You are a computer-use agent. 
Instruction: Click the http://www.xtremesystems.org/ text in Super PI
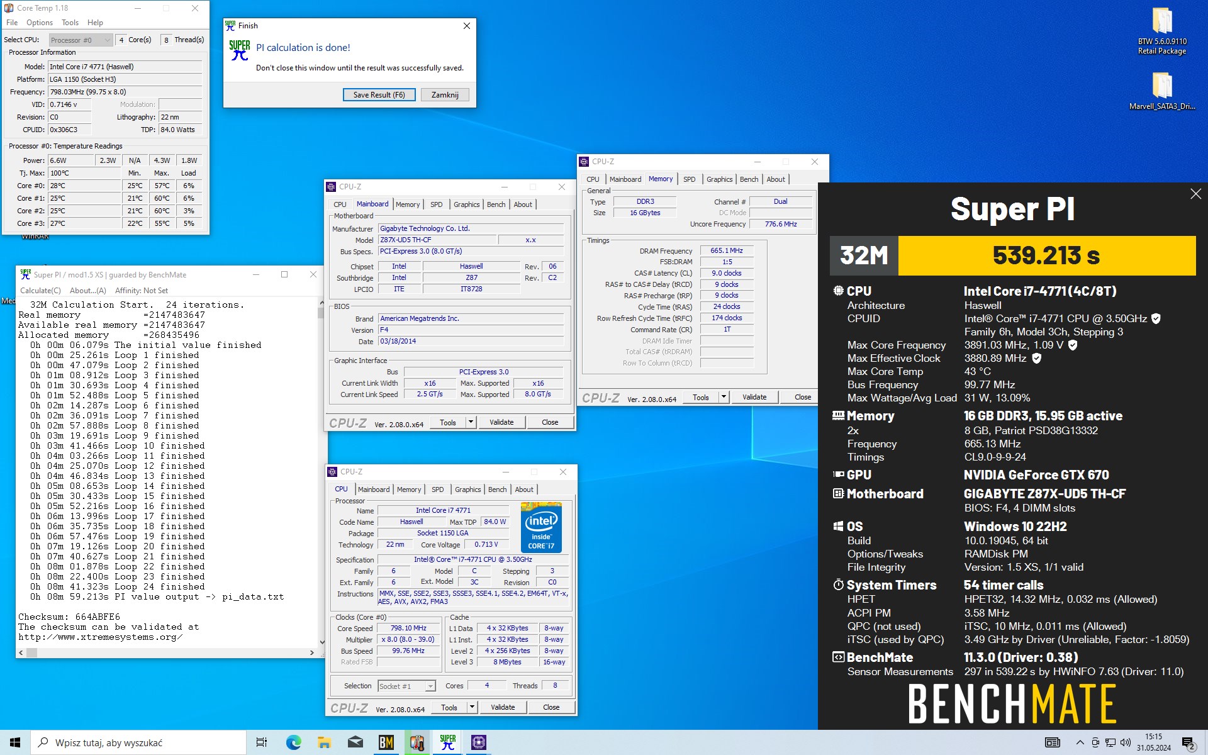point(101,637)
